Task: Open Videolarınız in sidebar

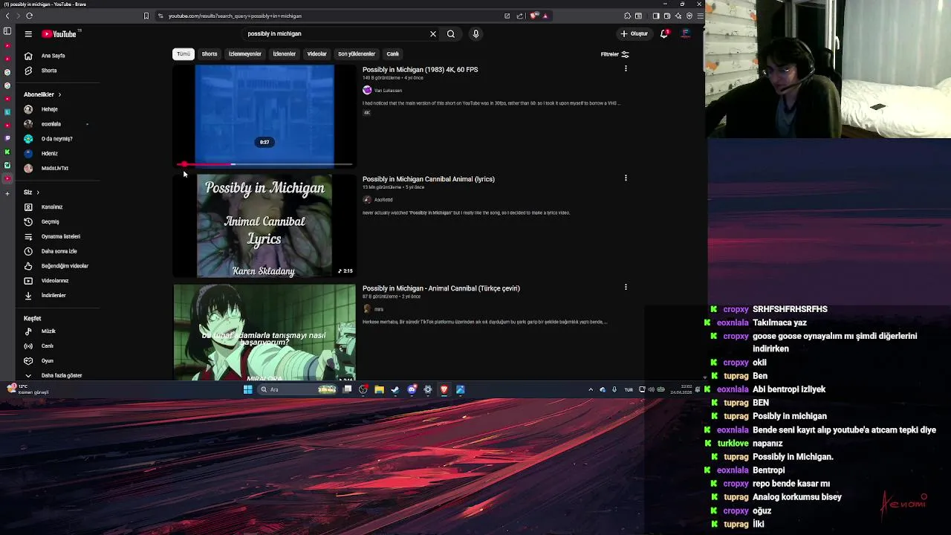Action: coord(56,281)
